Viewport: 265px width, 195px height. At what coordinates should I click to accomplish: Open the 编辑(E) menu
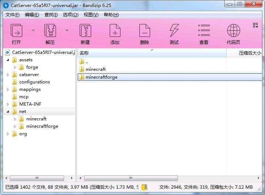32,15
